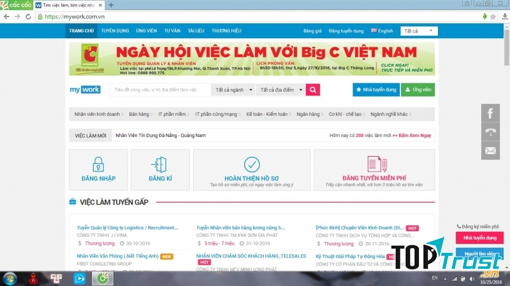Expand the Tất cả địa điểm dropdown
This screenshot has height=286, width=510.
280,90
